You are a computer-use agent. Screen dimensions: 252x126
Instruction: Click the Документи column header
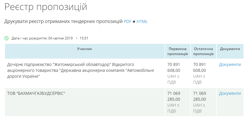[x=230, y=49]
